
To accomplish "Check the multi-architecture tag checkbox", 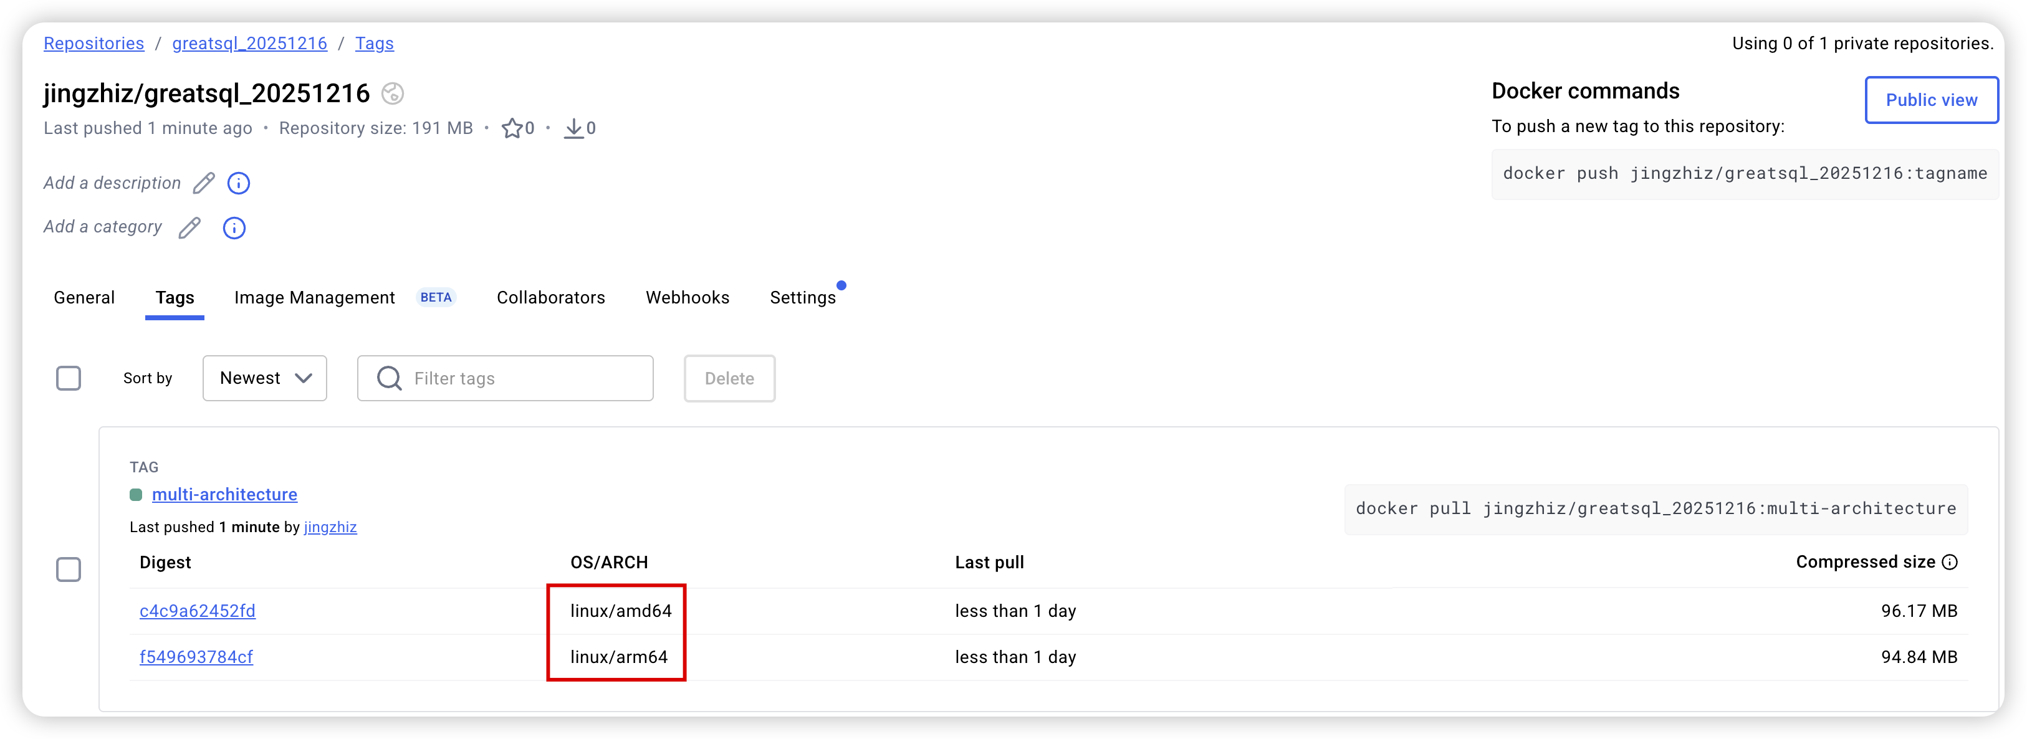I will pos(69,569).
